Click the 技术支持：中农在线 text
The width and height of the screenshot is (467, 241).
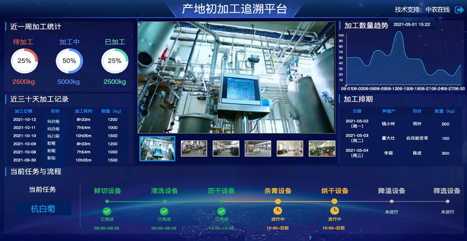click(422, 10)
